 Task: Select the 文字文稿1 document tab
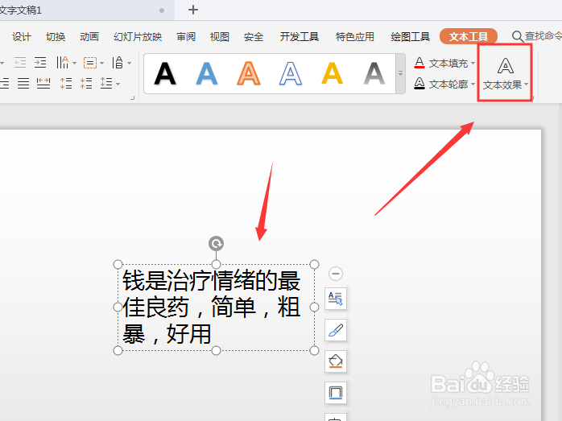(86, 10)
